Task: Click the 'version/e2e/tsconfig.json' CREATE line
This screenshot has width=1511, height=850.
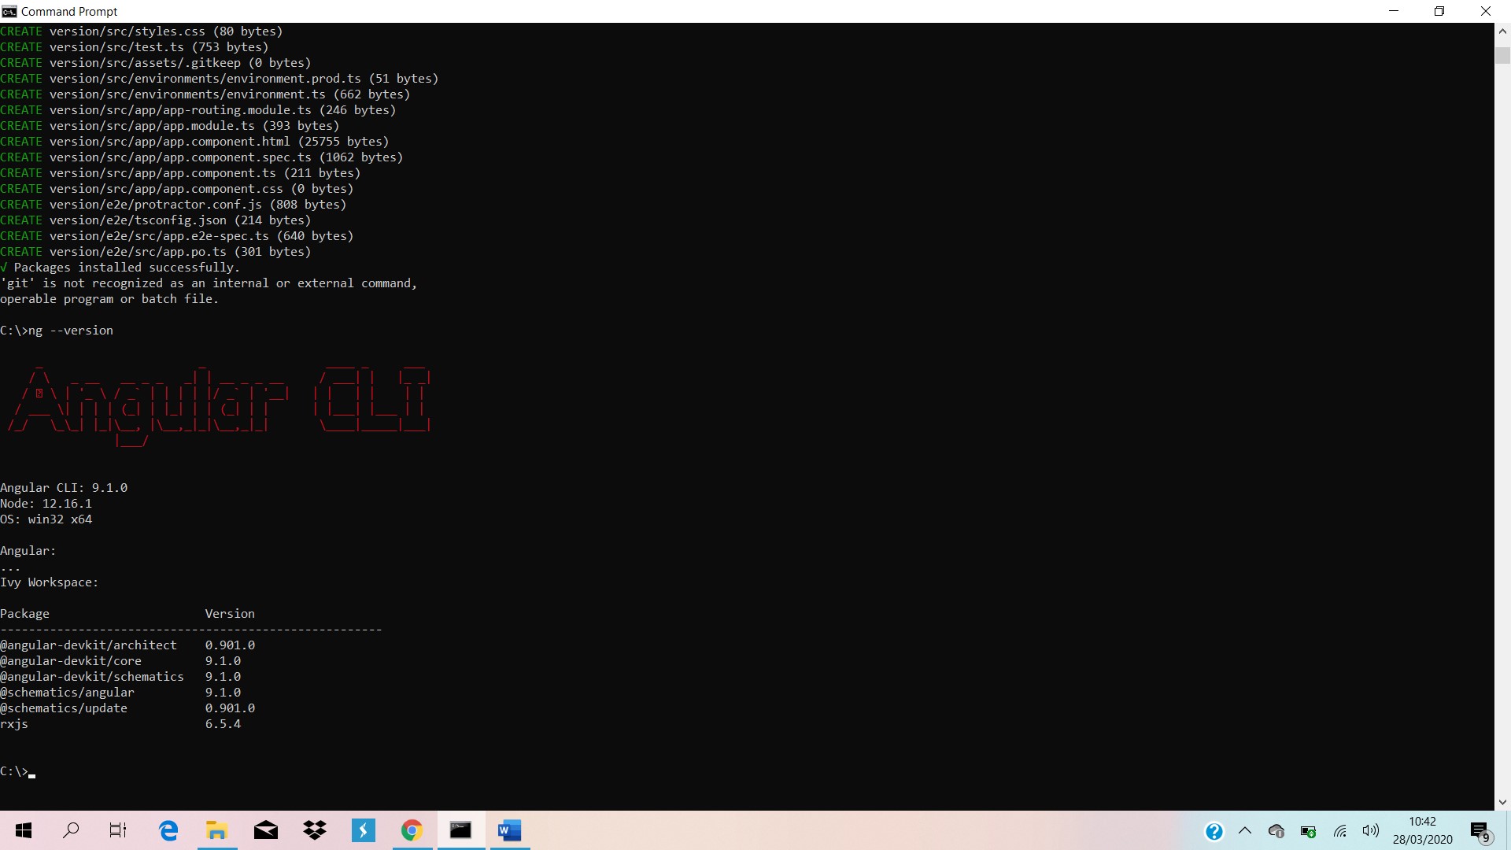Action: pyautogui.click(x=156, y=220)
